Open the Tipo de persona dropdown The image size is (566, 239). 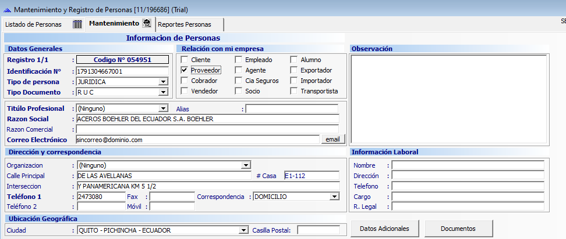(x=164, y=82)
